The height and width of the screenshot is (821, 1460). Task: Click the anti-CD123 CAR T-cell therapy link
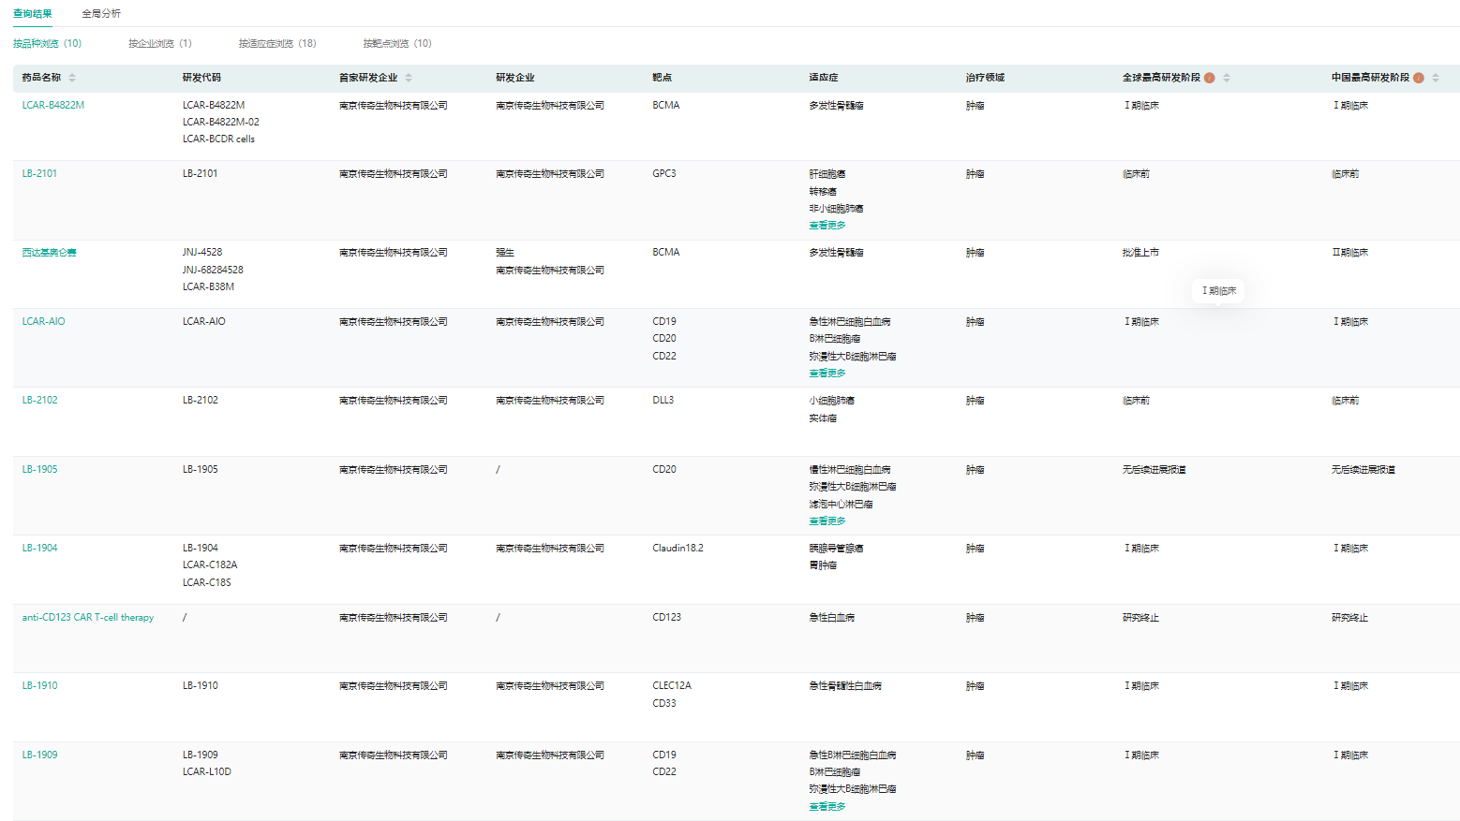pyautogui.click(x=88, y=618)
